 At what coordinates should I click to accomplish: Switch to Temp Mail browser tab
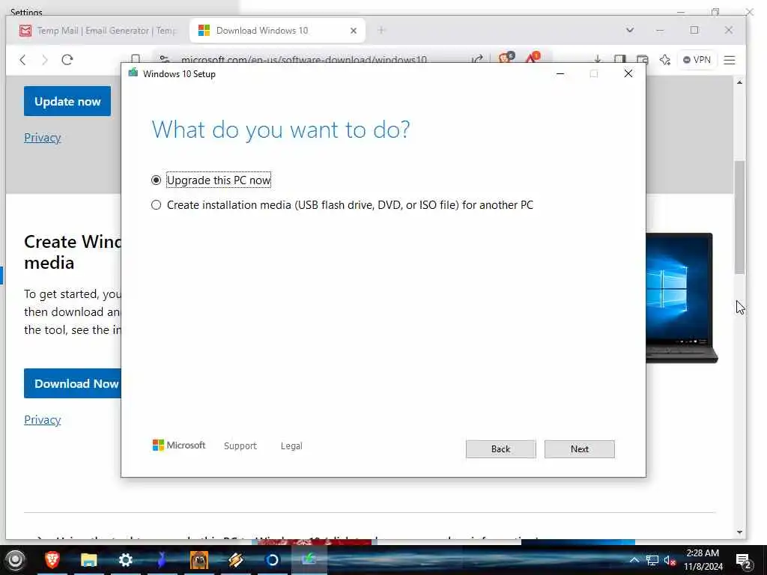[x=98, y=30]
